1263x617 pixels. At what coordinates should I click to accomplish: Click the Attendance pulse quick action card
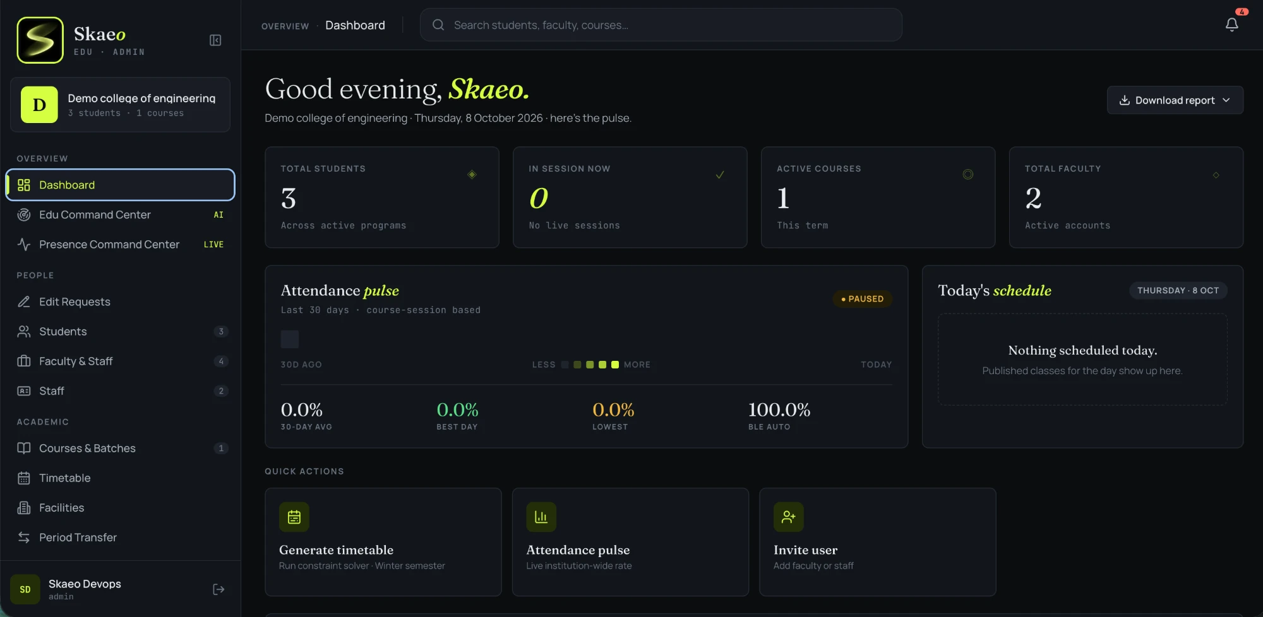(x=630, y=542)
